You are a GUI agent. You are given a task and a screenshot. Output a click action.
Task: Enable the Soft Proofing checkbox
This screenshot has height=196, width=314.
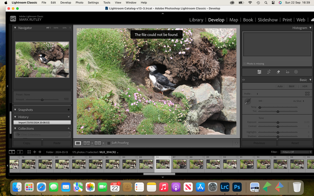pyautogui.click(x=109, y=143)
